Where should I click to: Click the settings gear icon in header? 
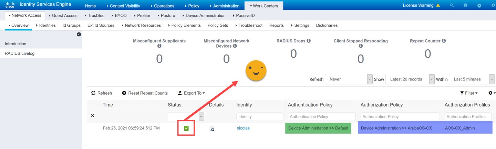click(x=493, y=5)
